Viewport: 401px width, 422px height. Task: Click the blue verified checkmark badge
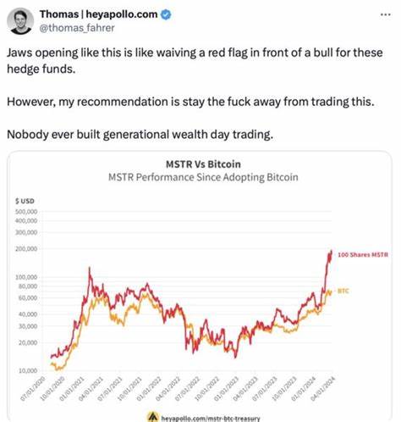[x=166, y=14]
